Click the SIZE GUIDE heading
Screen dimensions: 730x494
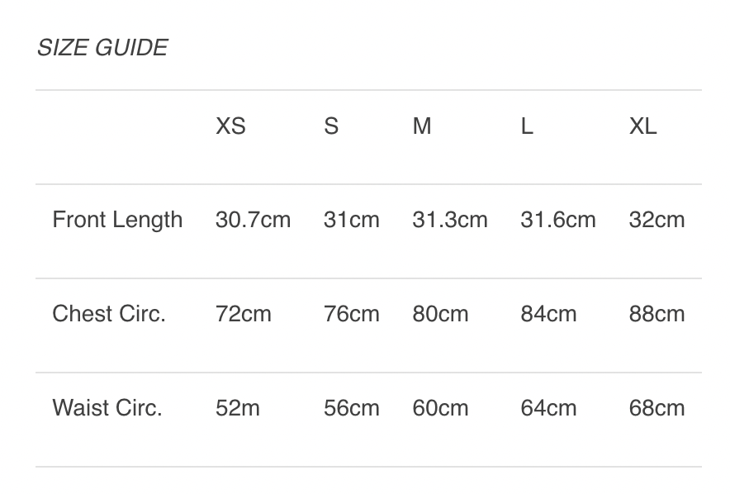pyautogui.click(x=102, y=48)
